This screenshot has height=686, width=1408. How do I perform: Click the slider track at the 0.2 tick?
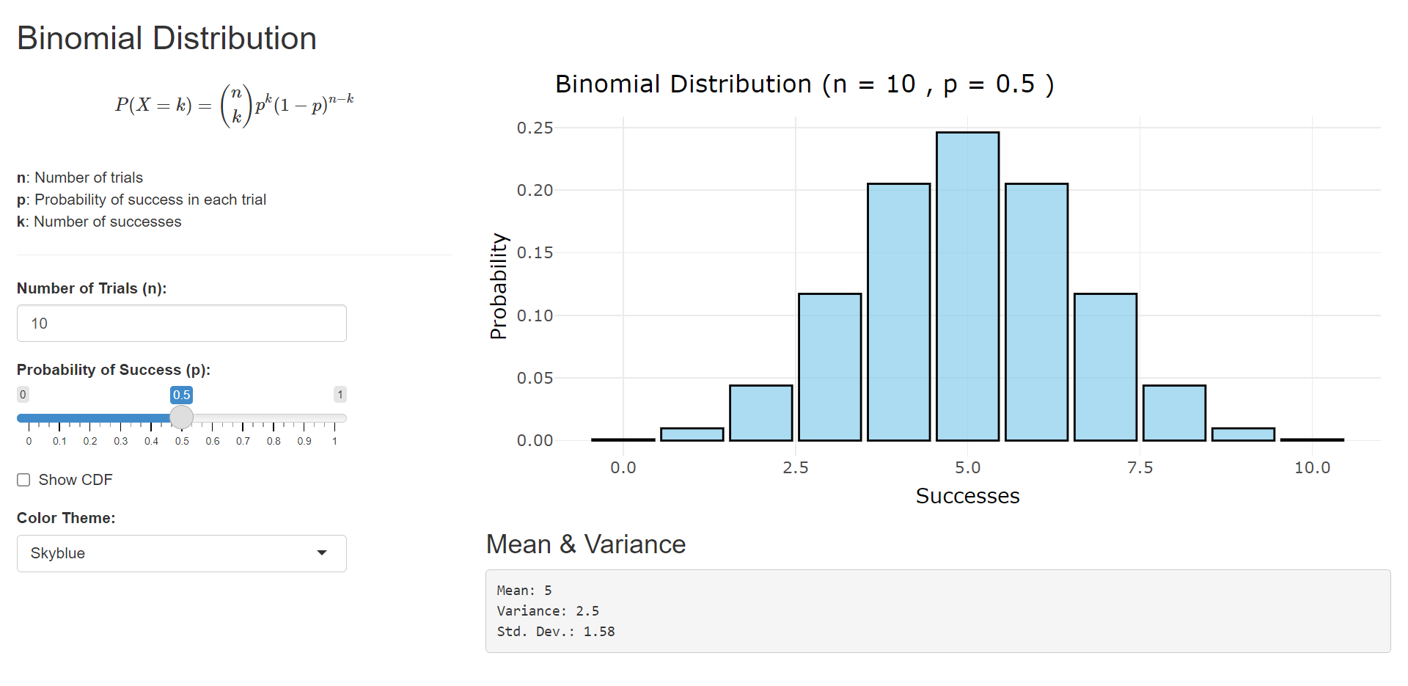point(90,418)
